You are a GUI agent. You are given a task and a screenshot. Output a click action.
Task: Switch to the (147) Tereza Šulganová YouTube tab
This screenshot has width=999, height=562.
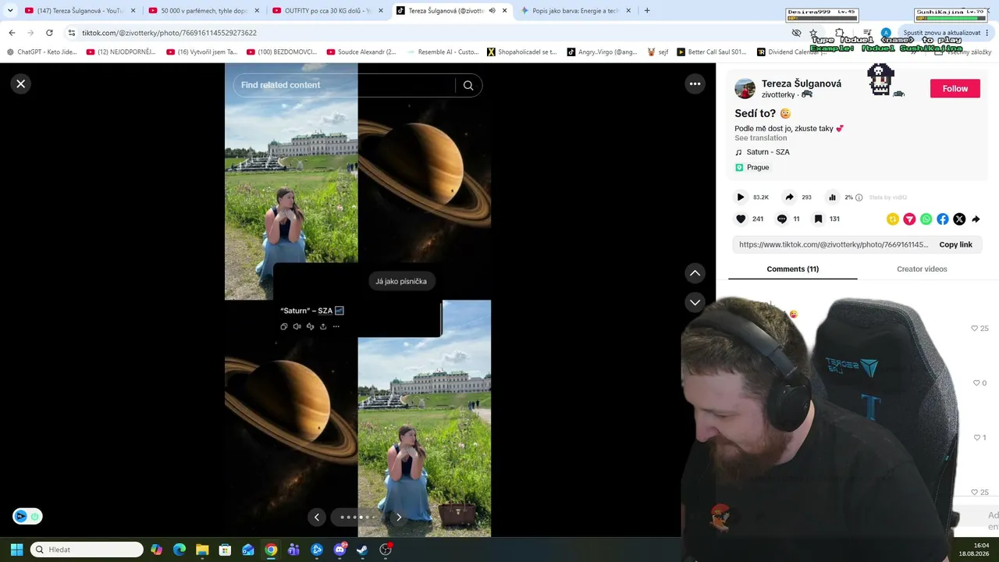tap(80, 11)
